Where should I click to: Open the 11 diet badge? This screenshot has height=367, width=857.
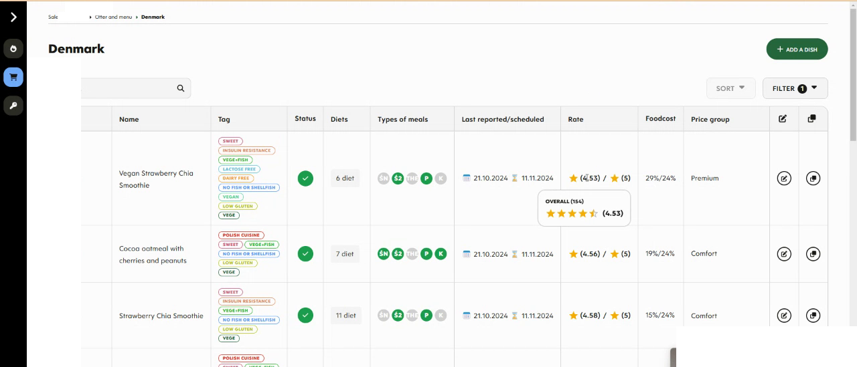coord(345,316)
